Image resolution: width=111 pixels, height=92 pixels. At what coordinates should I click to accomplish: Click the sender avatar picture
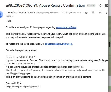[1, 14]
